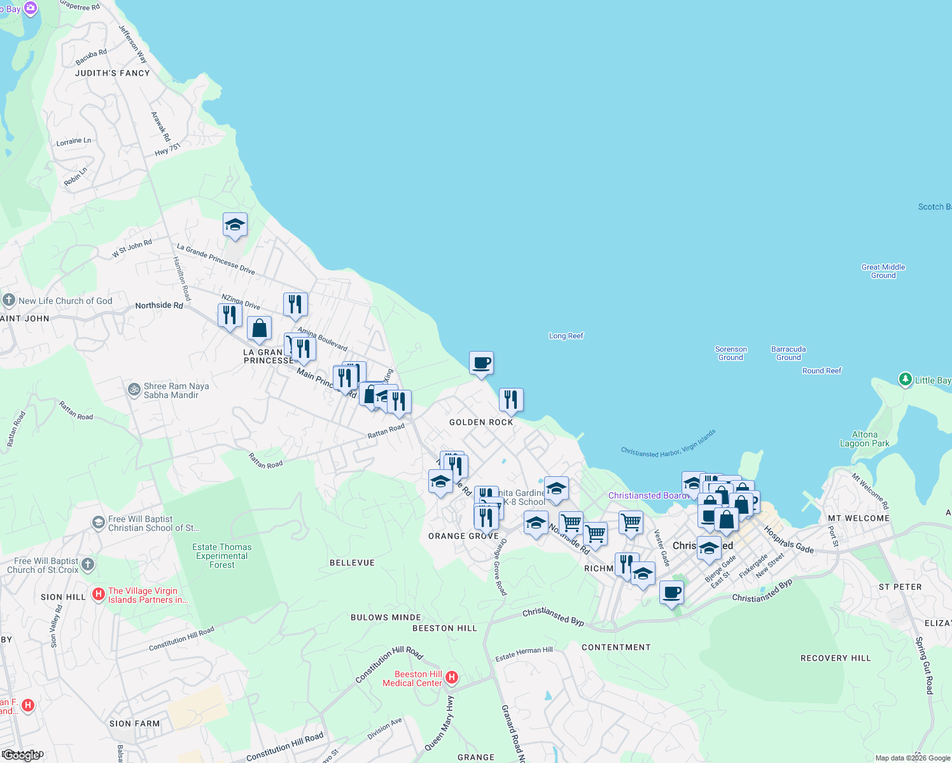The width and height of the screenshot is (952, 763).
Task: Open the Shree Ram Naya Sabha Mandir icon
Action: [134, 390]
